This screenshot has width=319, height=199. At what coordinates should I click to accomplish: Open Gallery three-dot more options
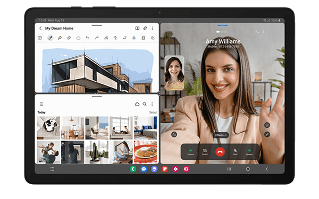click(x=152, y=104)
